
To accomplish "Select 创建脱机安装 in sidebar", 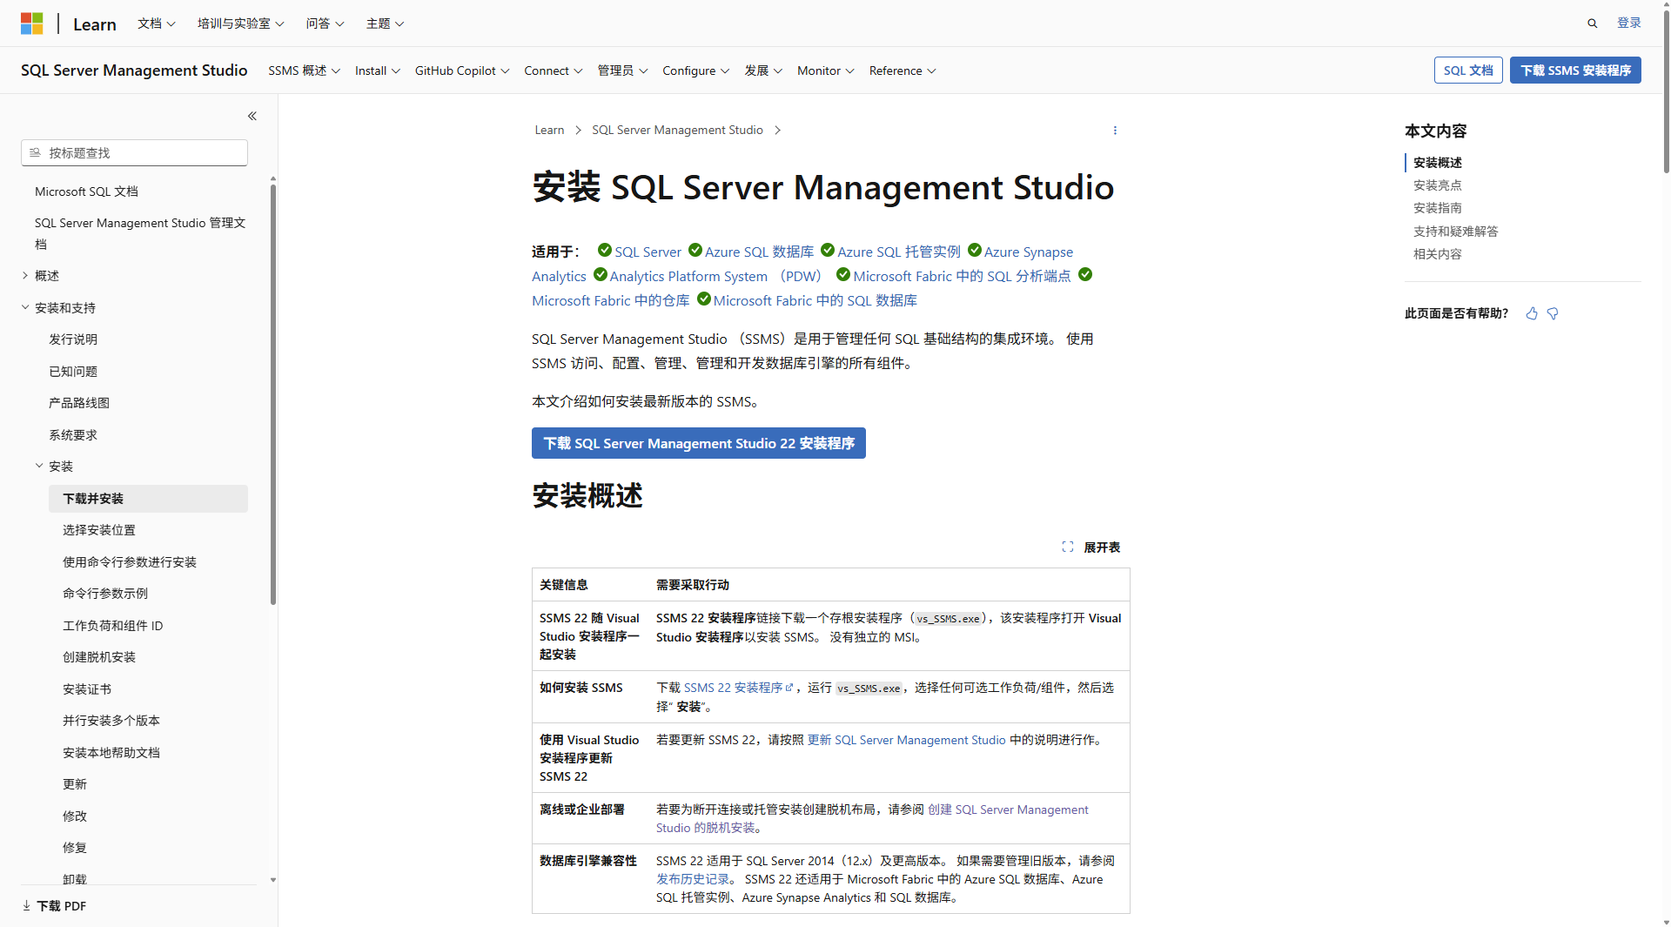I will (99, 657).
